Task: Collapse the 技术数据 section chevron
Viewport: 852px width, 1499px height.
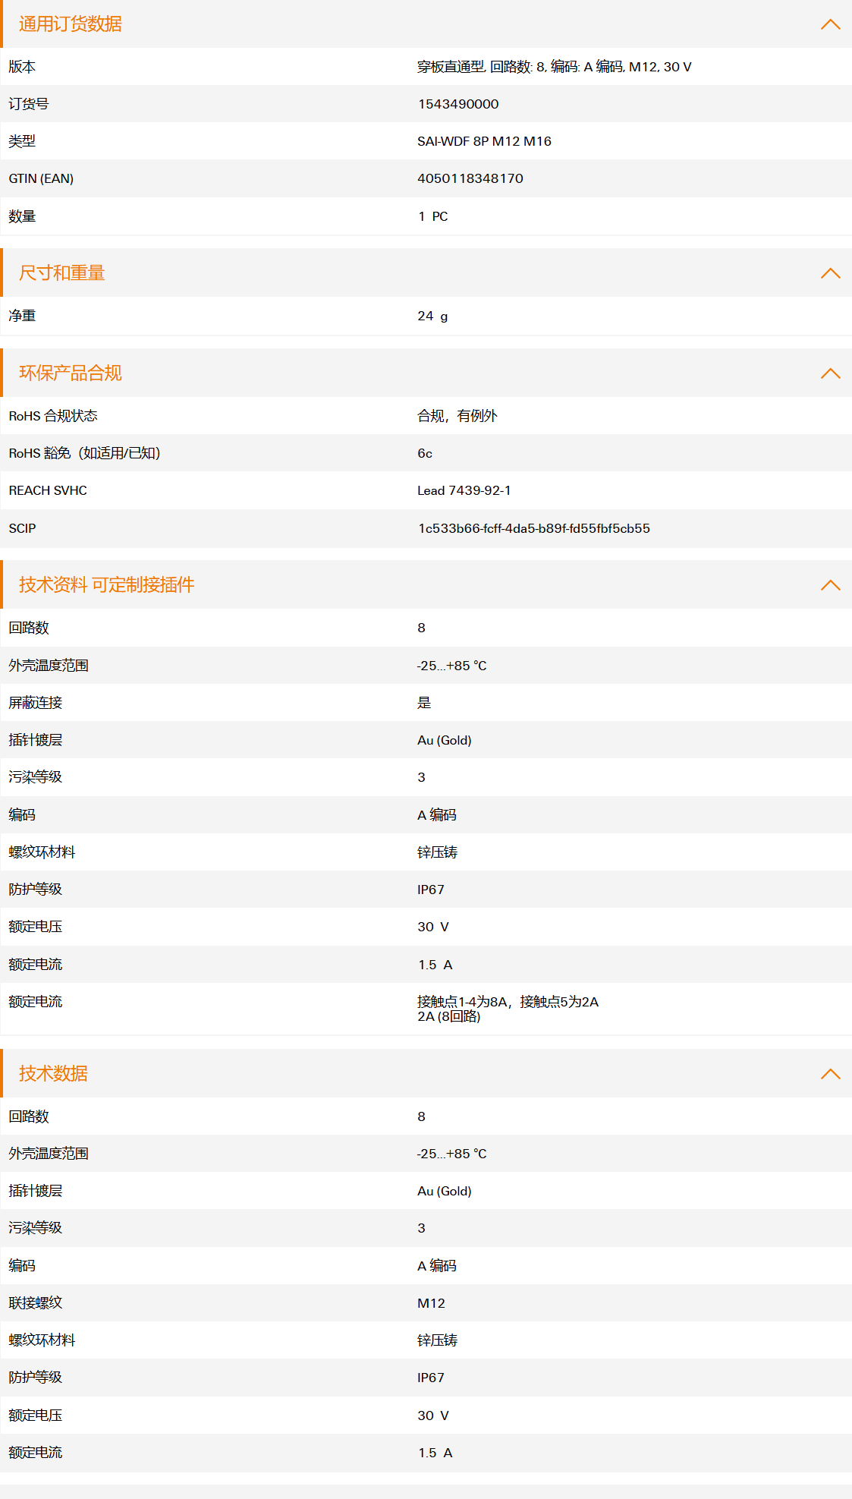Action: (x=831, y=1074)
